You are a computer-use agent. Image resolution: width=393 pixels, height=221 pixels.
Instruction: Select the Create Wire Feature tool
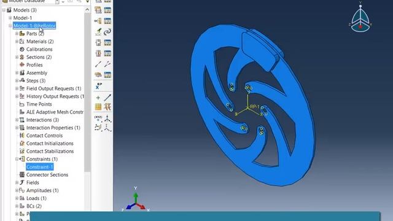pos(98,64)
